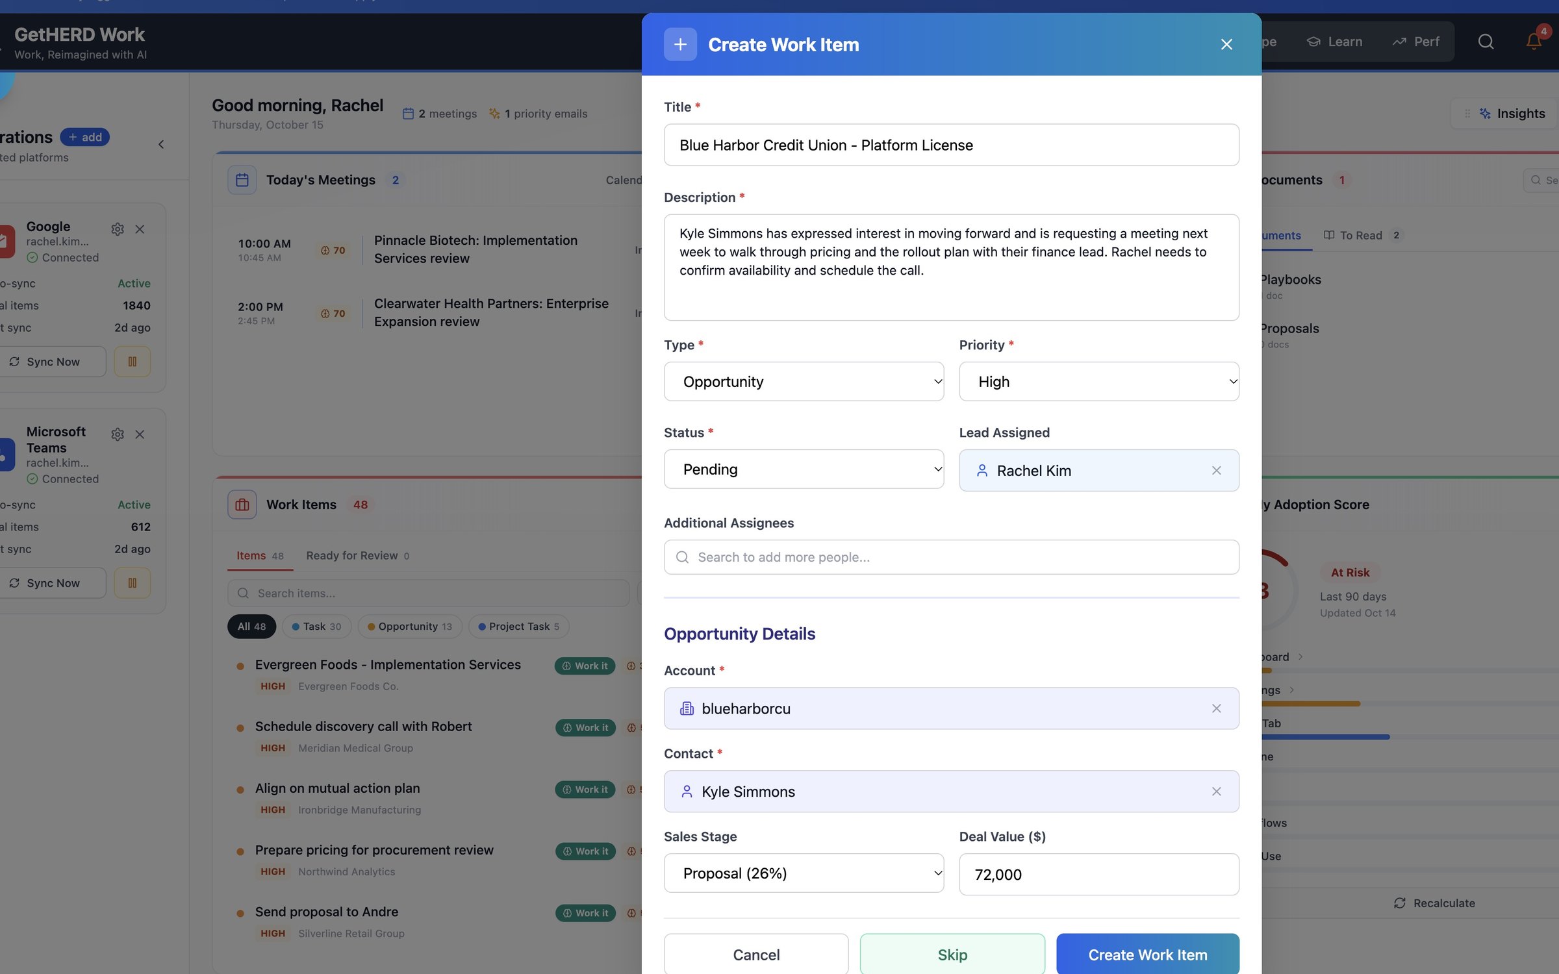
Task: Click the plus icon in dialog header
Action: (680, 44)
